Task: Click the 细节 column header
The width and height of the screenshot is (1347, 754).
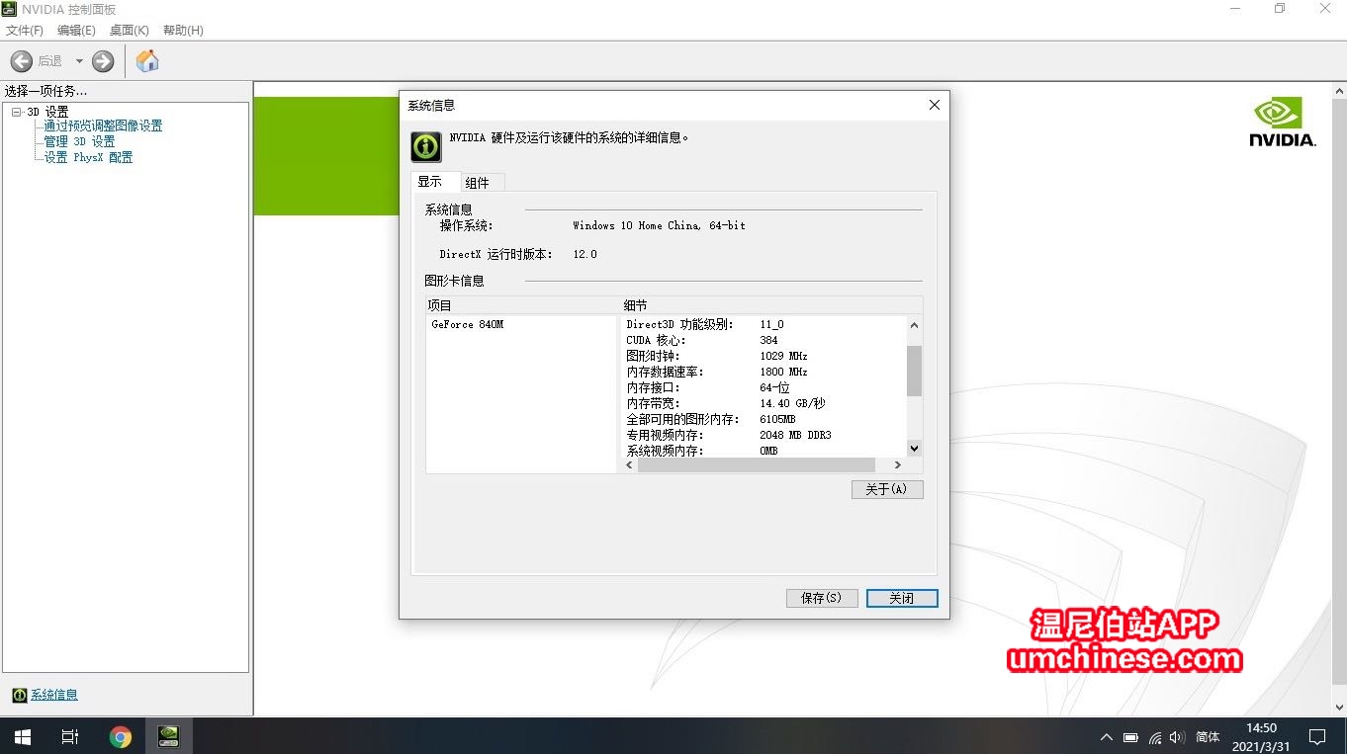Action: 770,306
